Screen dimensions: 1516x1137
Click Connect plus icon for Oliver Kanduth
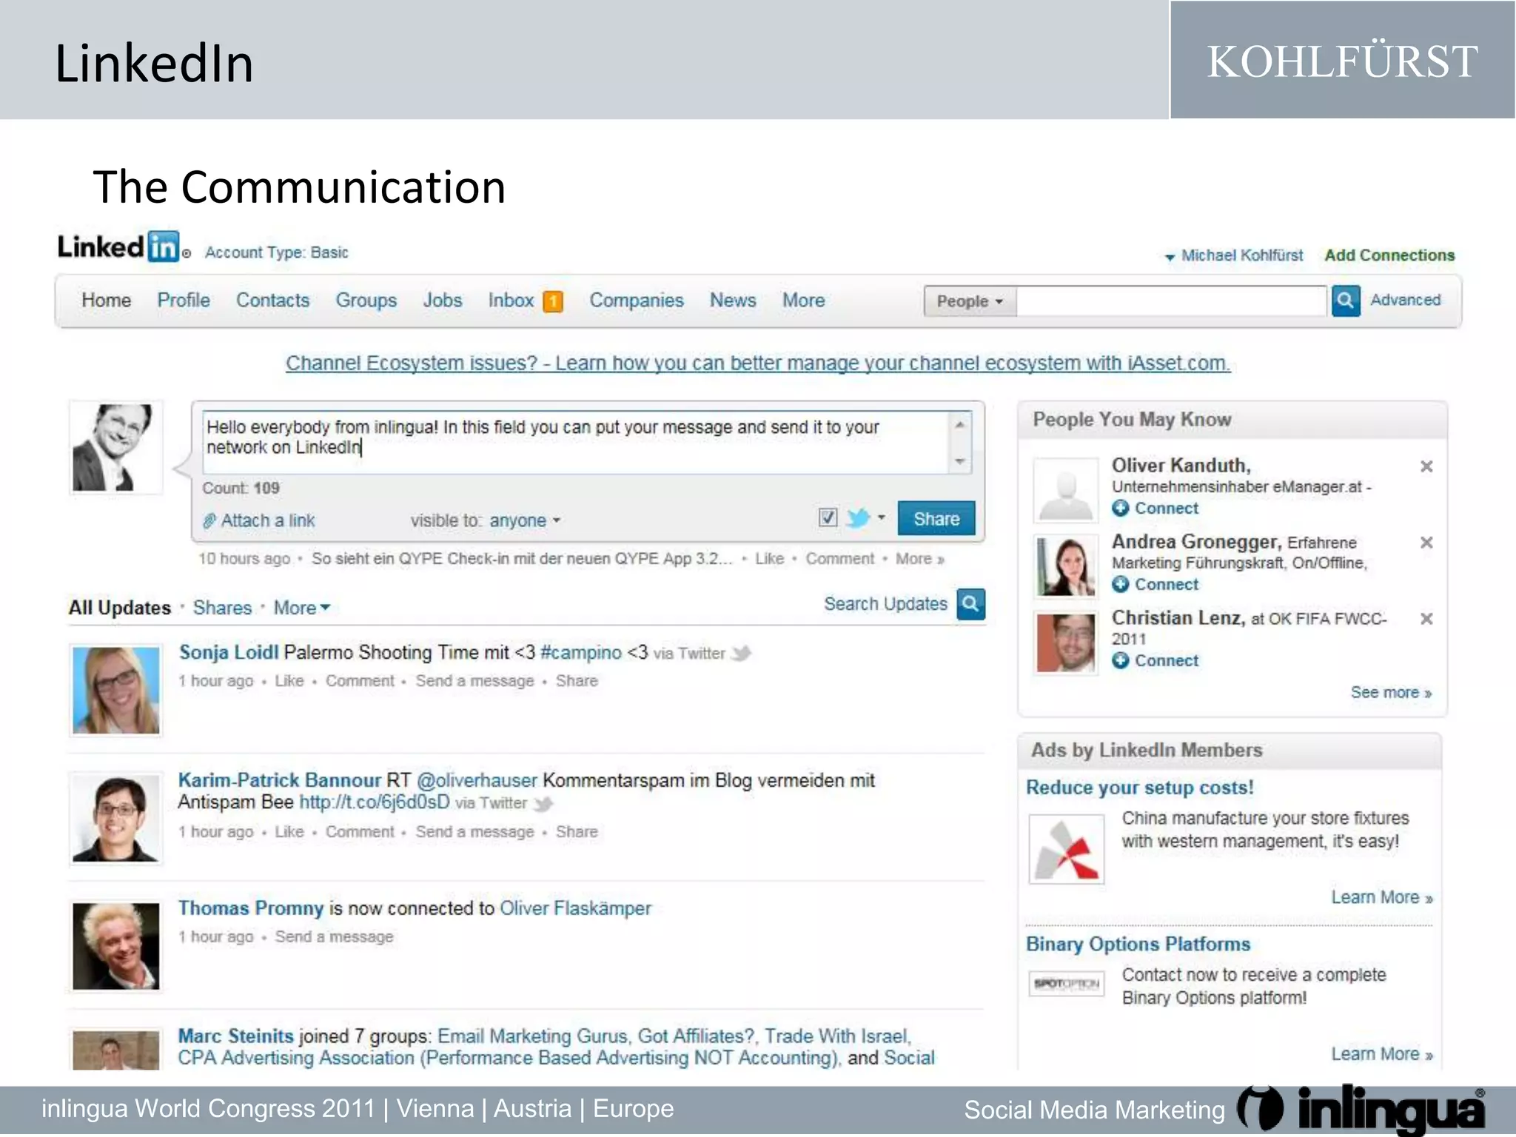pyautogui.click(x=1121, y=509)
